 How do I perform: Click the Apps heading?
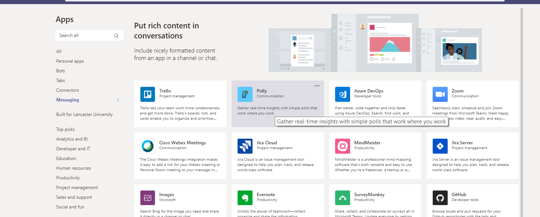[x=65, y=19]
